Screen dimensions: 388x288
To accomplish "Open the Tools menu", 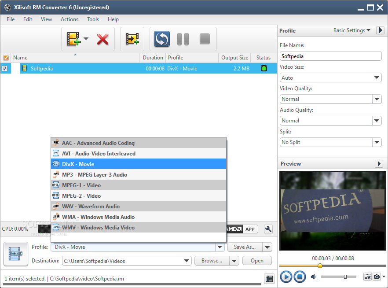I will click(x=93, y=19).
